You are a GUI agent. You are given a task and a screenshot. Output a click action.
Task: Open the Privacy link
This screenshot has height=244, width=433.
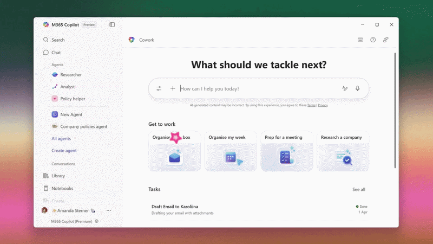tap(323, 105)
